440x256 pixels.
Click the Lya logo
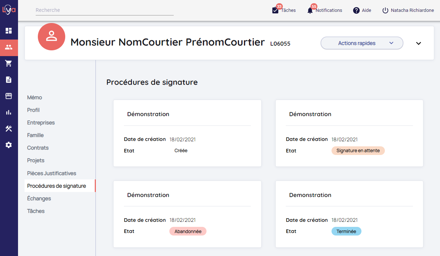click(x=9, y=10)
